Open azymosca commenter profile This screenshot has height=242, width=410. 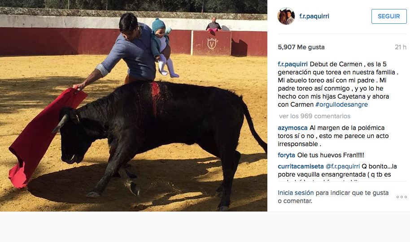(x=292, y=128)
